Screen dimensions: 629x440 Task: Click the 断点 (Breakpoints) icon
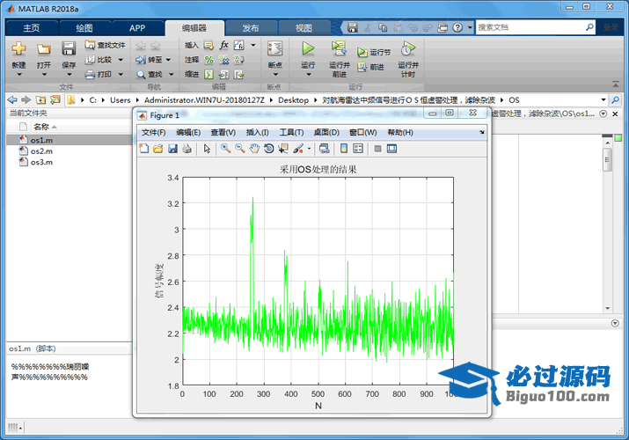tap(274, 48)
